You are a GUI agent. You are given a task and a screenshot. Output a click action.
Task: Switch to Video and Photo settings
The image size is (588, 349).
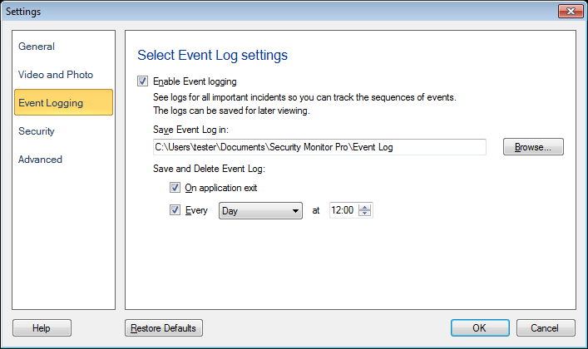pos(56,75)
